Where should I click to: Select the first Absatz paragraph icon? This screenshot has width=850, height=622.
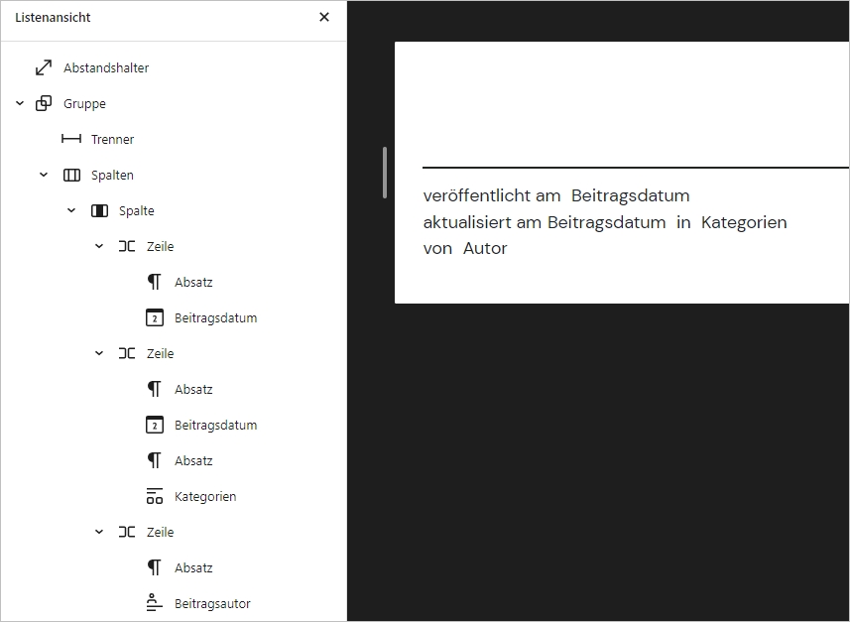154,282
